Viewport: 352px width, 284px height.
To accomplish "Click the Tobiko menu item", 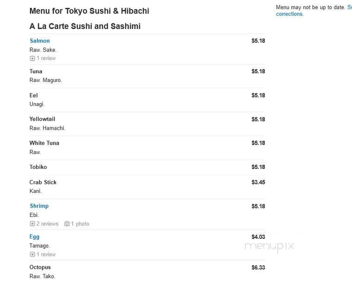I will 38,167.
